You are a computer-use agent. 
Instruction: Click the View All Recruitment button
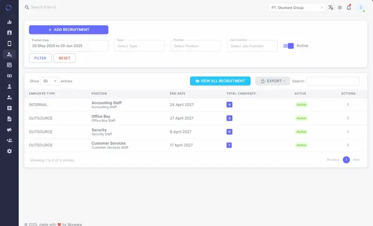click(x=220, y=81)
